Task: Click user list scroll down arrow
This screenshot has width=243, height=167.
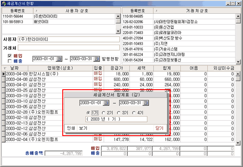Action: click(118, 31)
